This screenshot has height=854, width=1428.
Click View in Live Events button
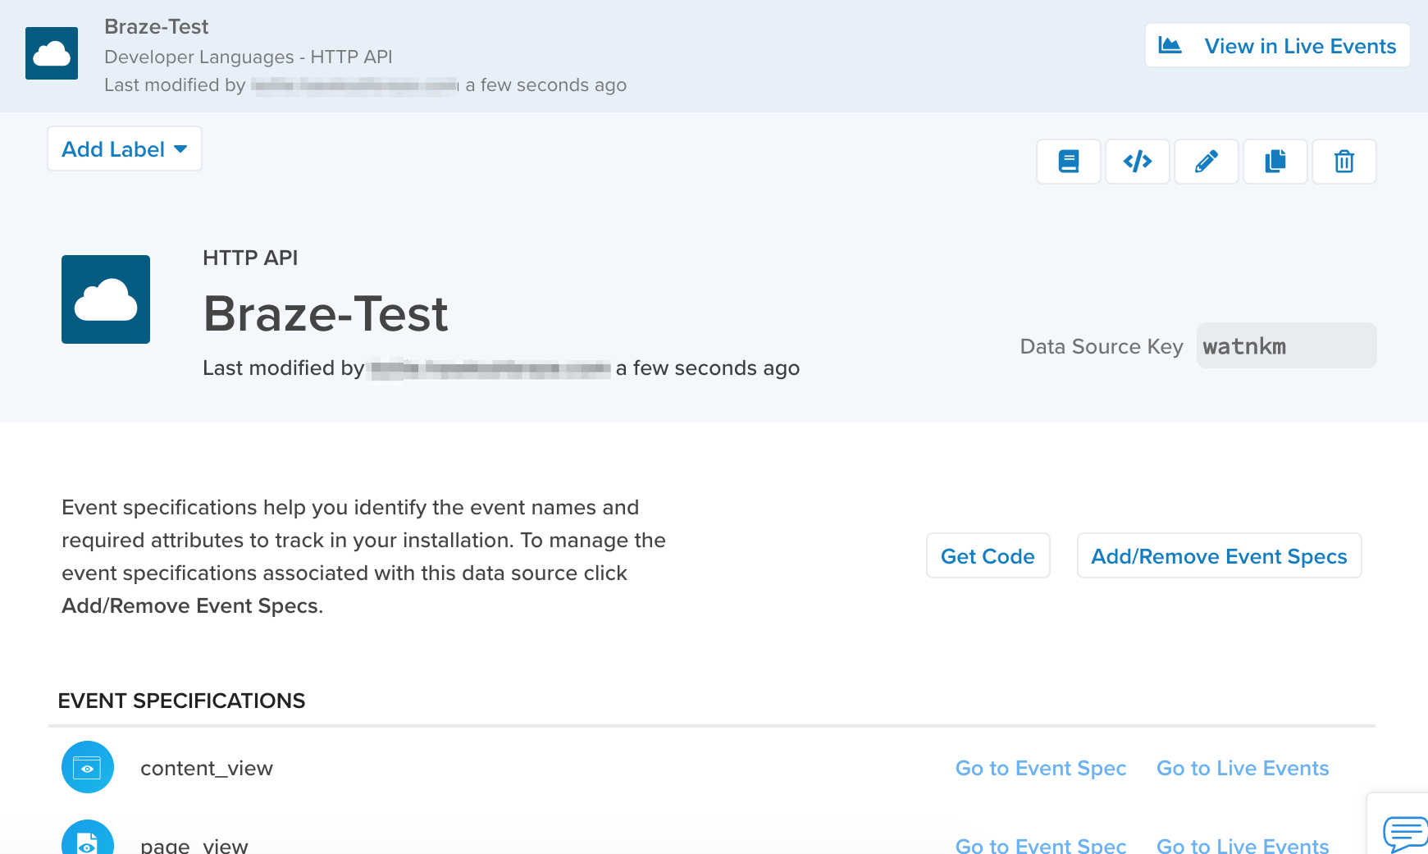1277,46
